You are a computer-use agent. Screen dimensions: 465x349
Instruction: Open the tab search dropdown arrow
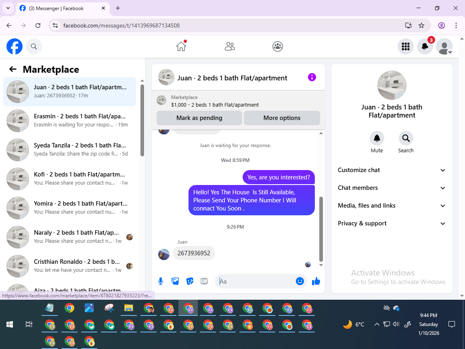8,8
